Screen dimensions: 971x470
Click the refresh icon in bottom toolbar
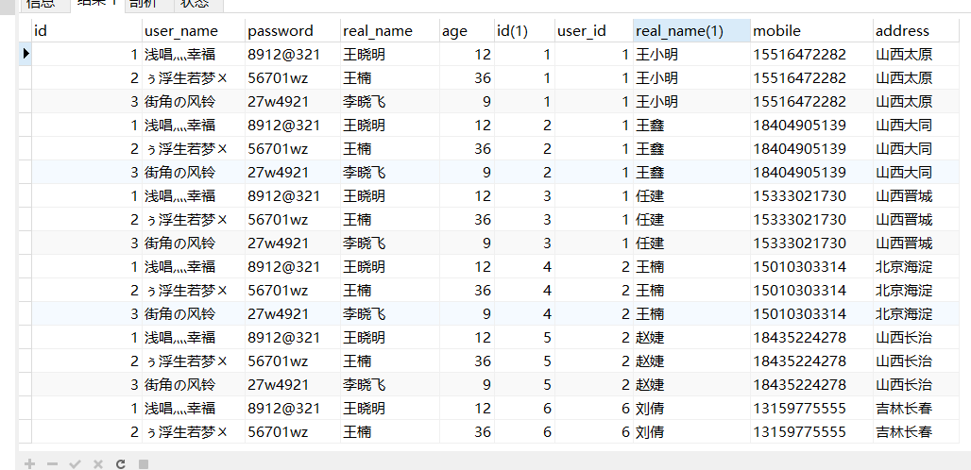[x=121, y=463]
